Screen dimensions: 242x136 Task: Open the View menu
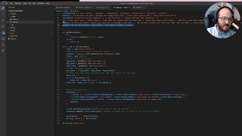pyautogui.click(x=25, y=3)
